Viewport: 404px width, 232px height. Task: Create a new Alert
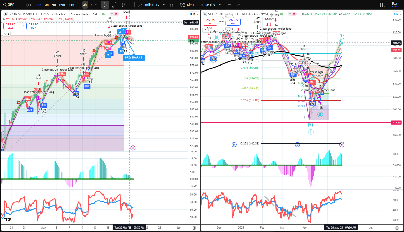point(187,5)
